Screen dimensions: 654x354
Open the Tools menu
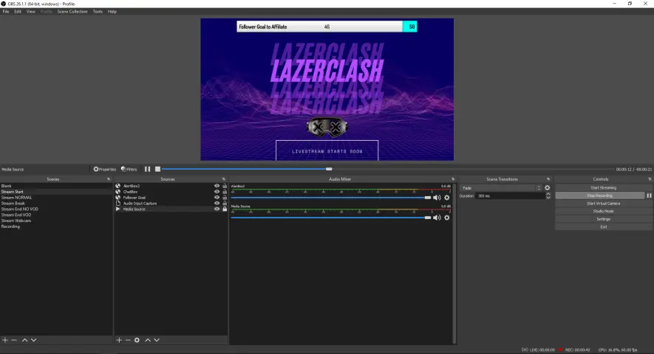coord(98,12)
